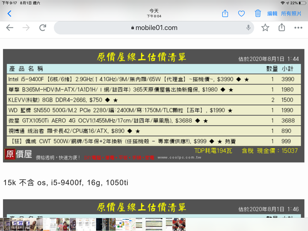Tap the subtotal value 999

point(286,141)
